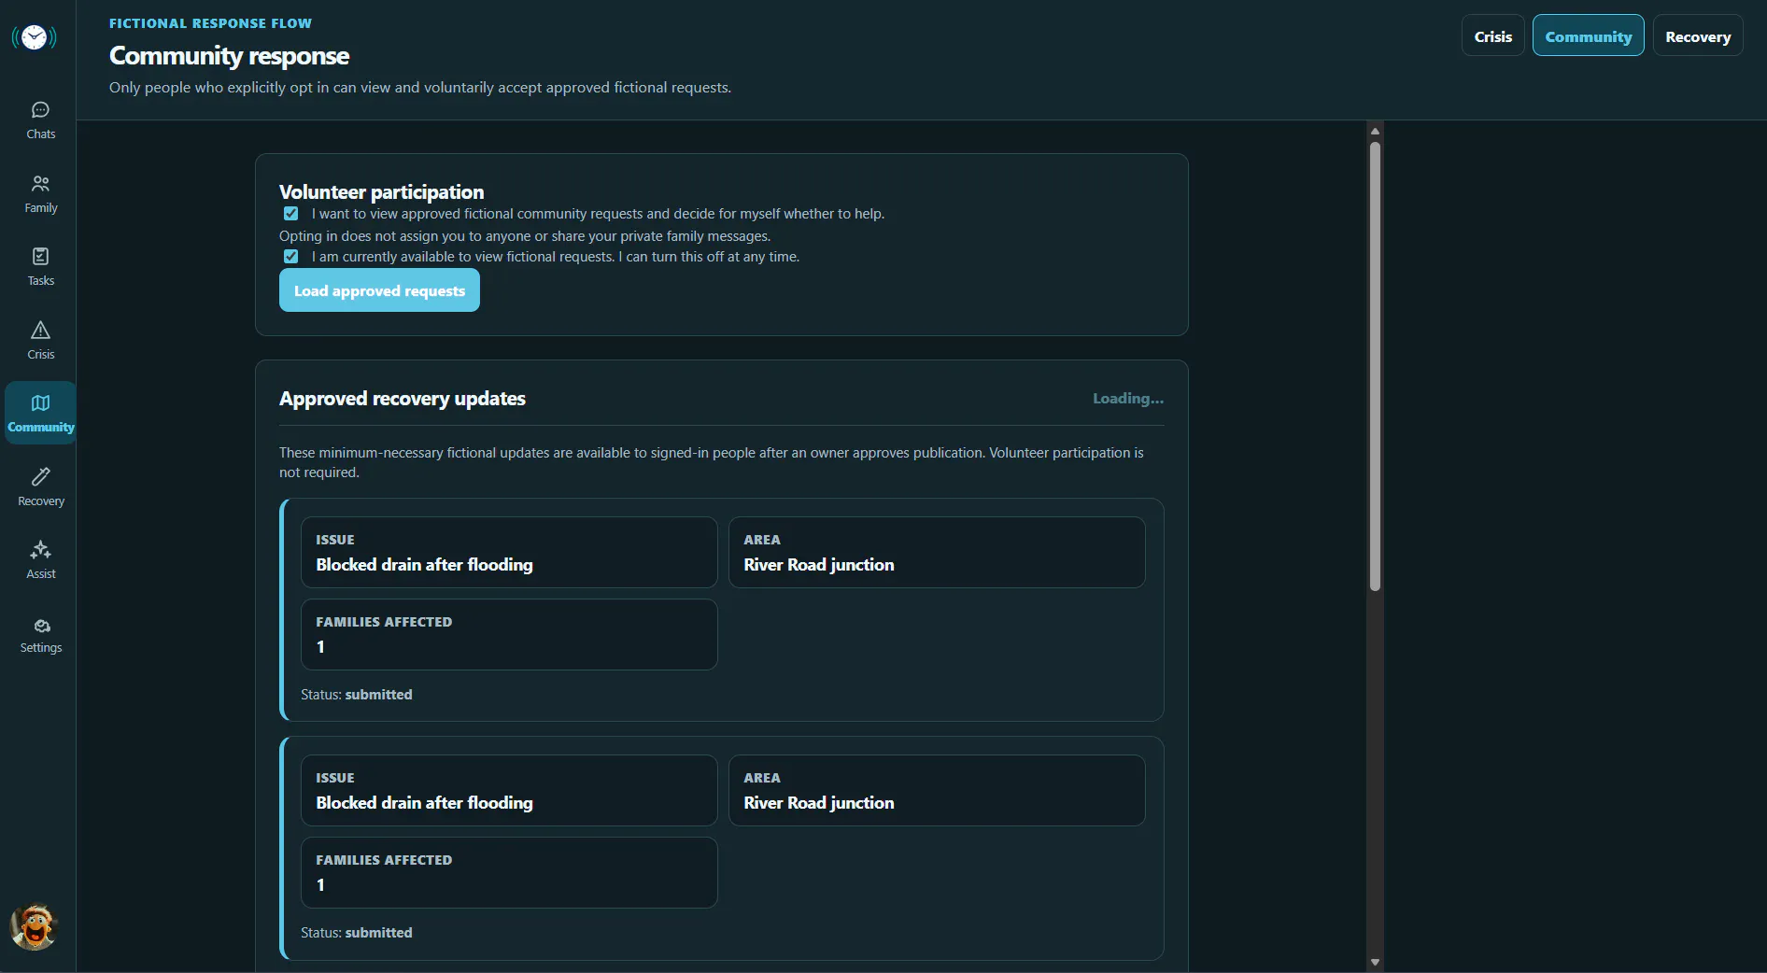Click first card's Families Affected value
This screenshot has height=973, width=1767.
(x=320, y=647)
